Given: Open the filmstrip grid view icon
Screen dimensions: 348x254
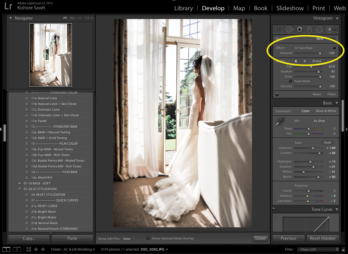Looking at the screenshot, I should [x=29, y=249].
